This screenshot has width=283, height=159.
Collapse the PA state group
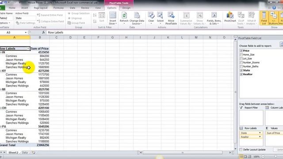coord(1,127)
